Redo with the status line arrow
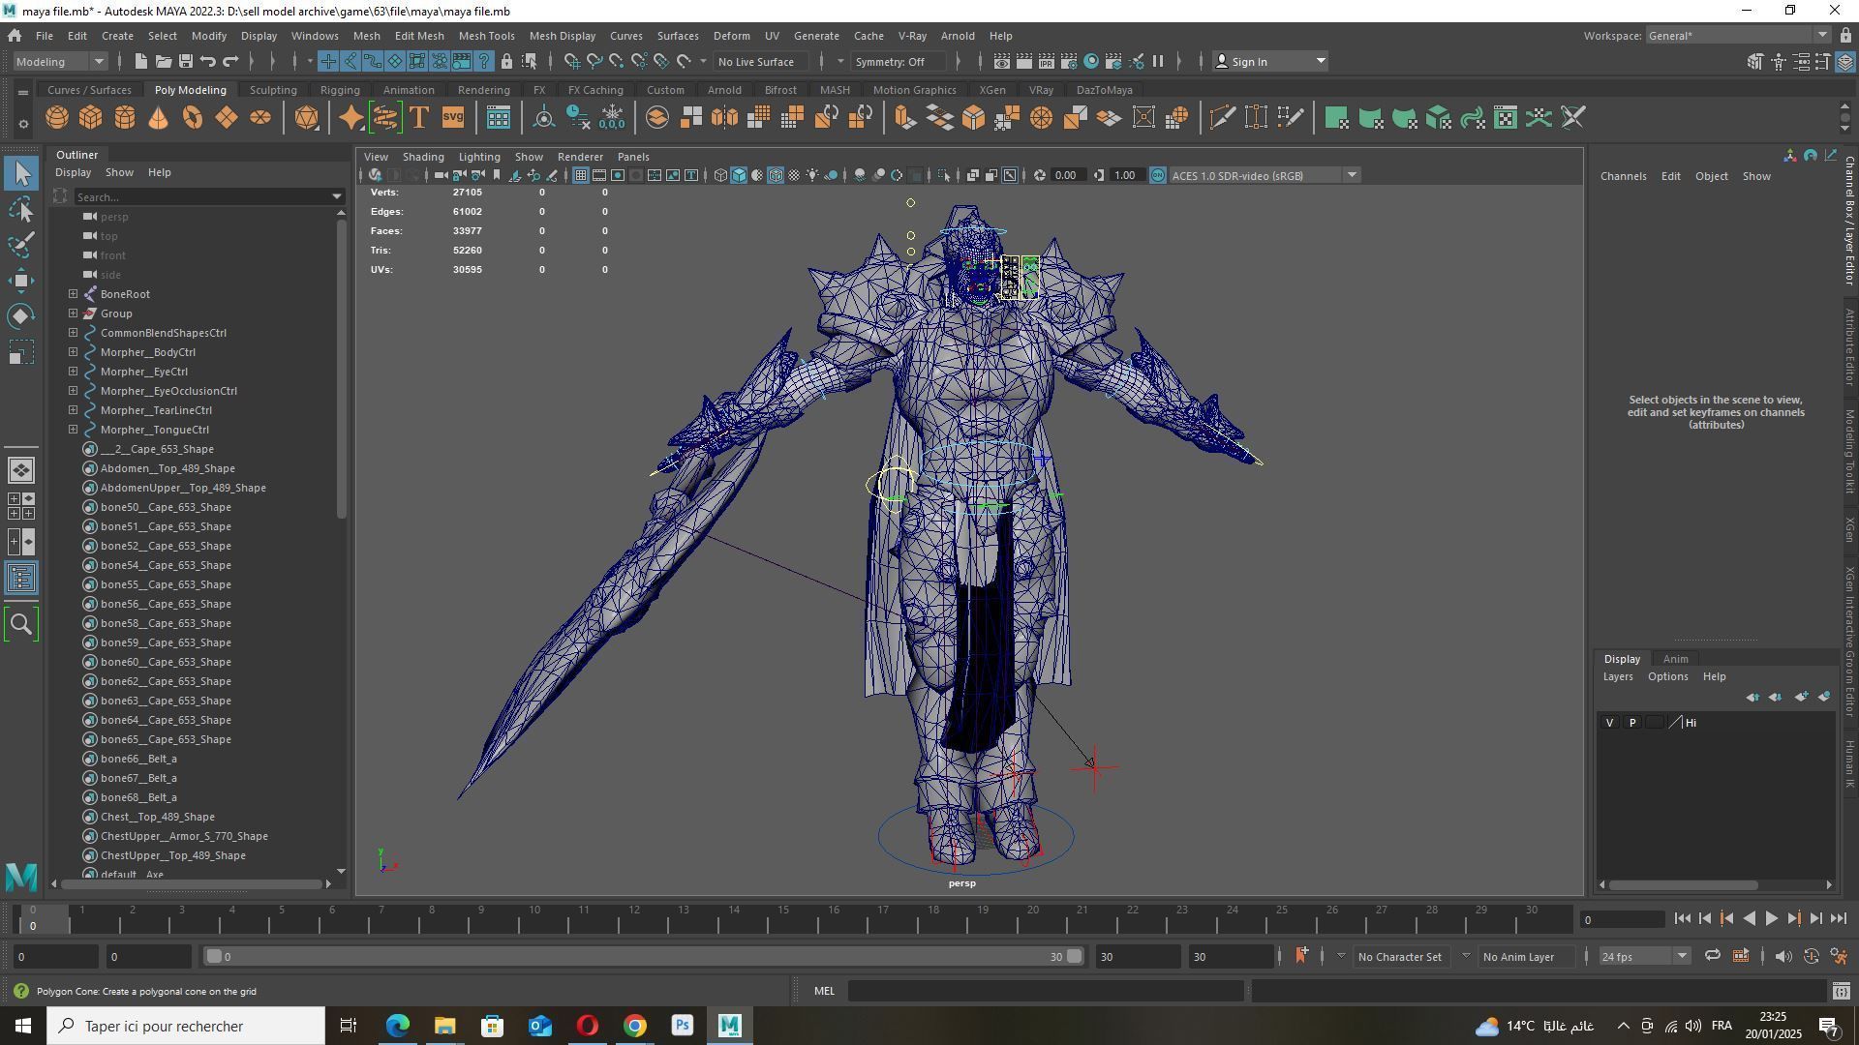 230,62
